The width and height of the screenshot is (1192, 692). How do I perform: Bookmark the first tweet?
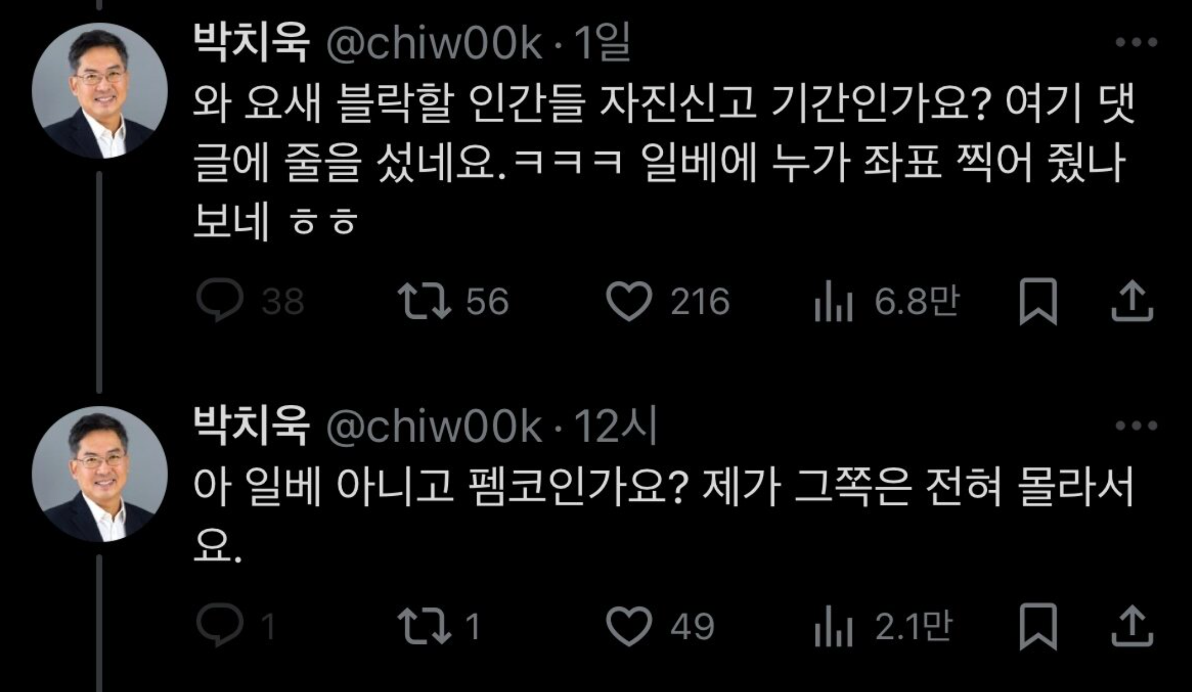1038,301
